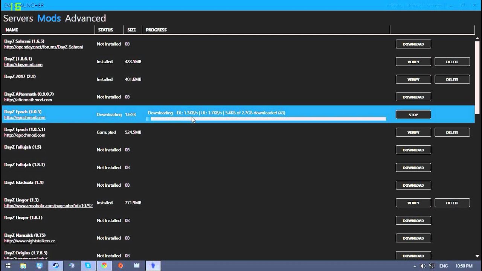Viewport: 482px width, 271px height.
Task: Open File Explorer from the taskbar
Action: tap(23, 266)
